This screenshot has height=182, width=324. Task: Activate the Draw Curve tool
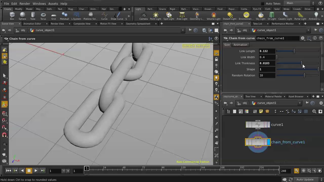(117, 16)
